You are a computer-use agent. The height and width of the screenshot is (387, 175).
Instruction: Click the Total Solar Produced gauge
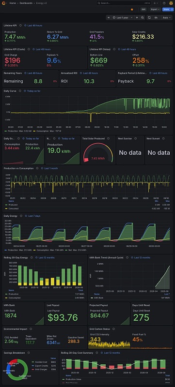click(x=98, y=153)
